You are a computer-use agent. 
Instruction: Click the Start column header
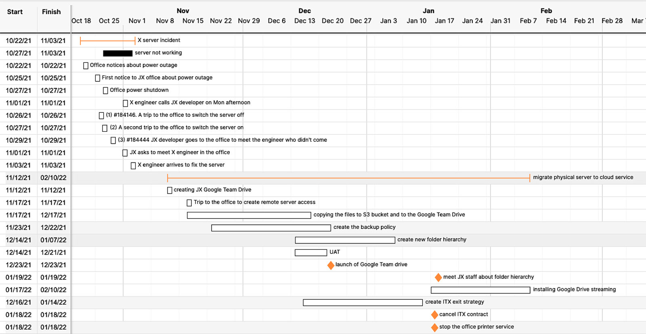click(x=15, y=12)
